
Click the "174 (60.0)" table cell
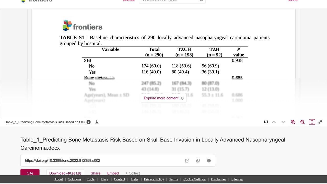(x=151, y=66)
